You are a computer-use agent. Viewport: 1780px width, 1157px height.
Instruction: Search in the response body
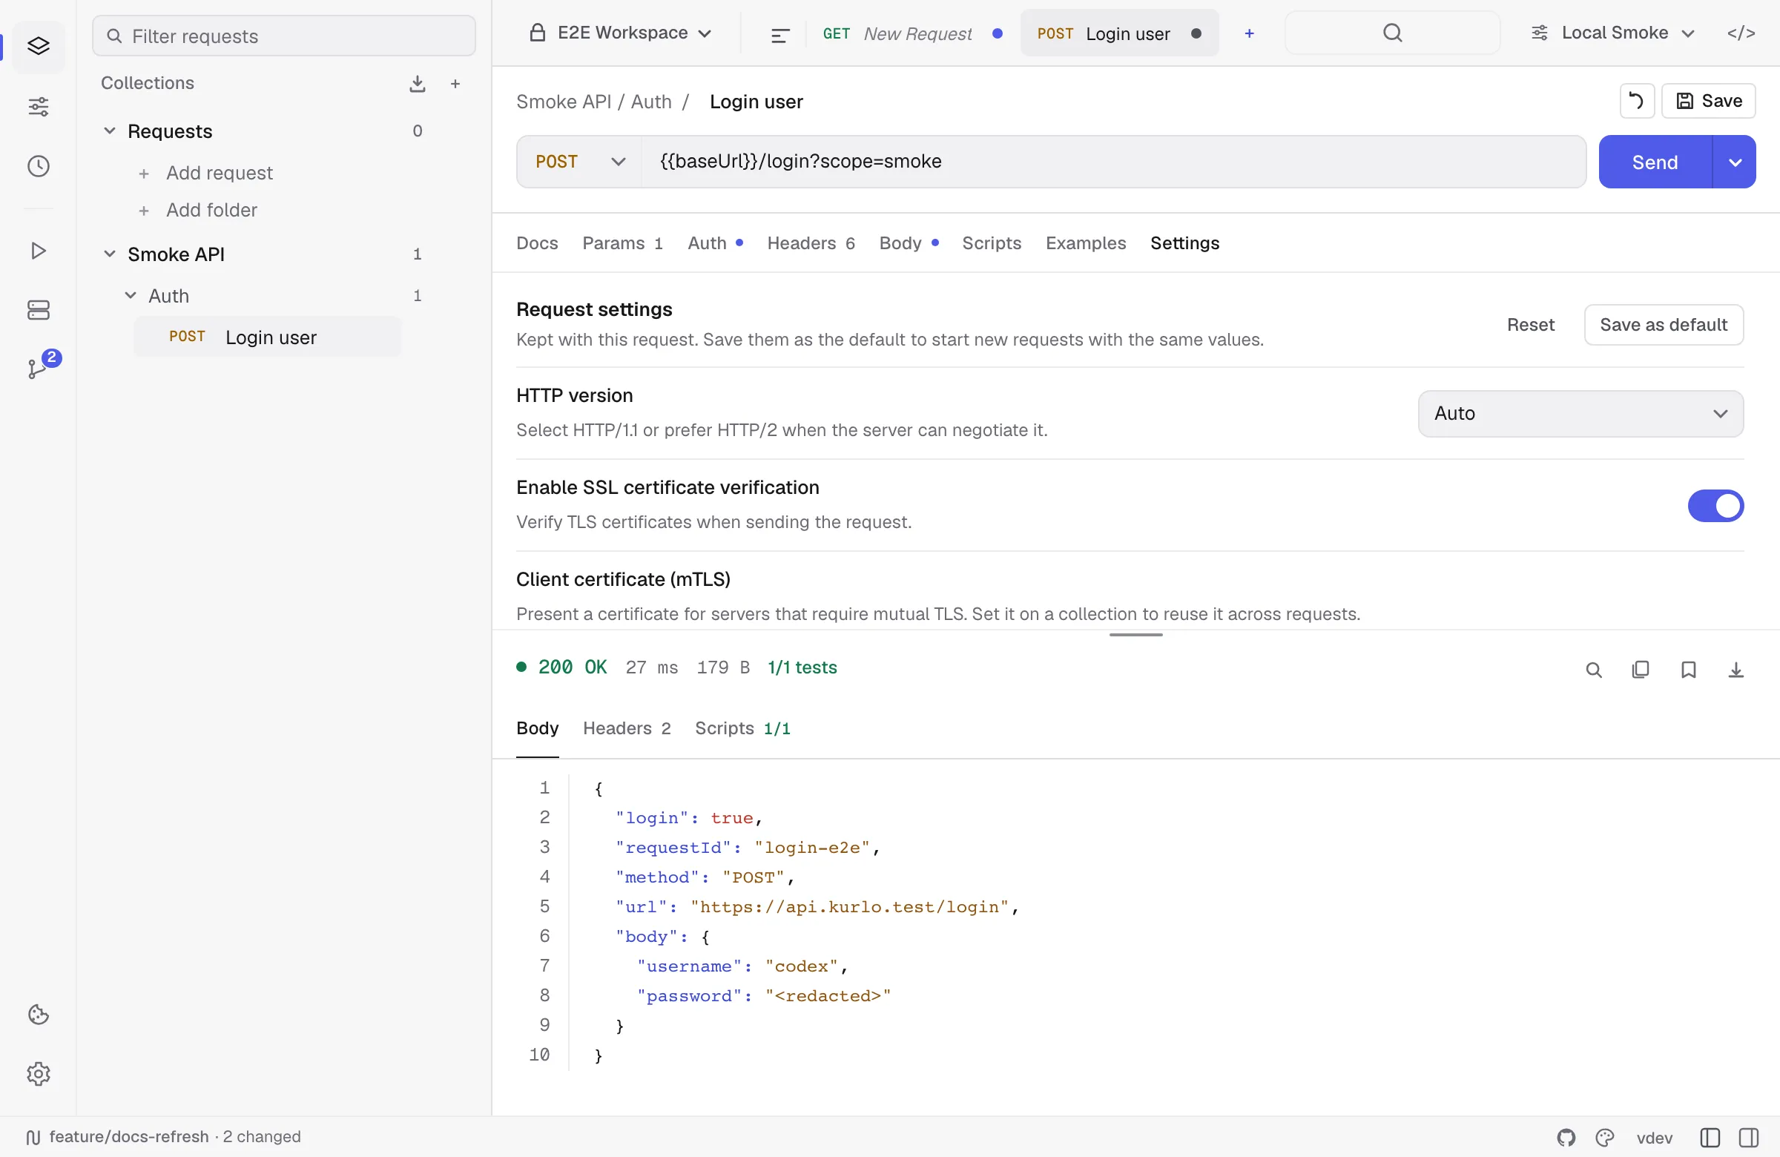coord(1594,670)
